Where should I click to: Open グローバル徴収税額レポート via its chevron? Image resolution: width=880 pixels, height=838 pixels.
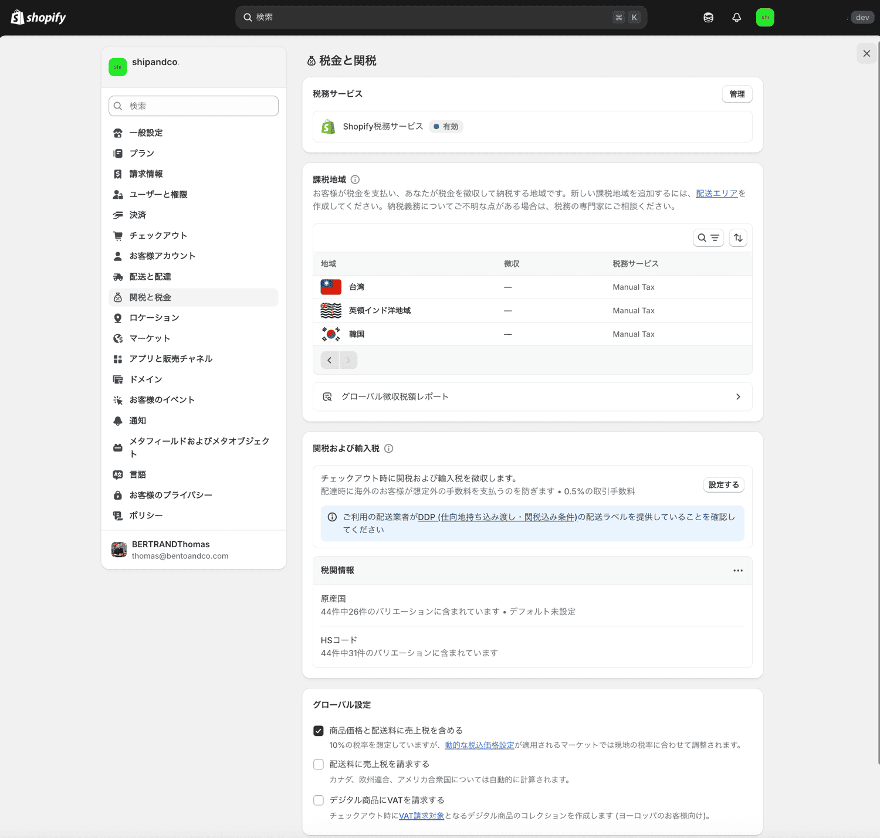tap(738, 396)
